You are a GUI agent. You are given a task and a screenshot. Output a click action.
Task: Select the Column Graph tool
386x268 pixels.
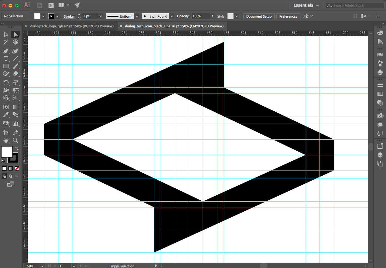[x=15, y=124]
